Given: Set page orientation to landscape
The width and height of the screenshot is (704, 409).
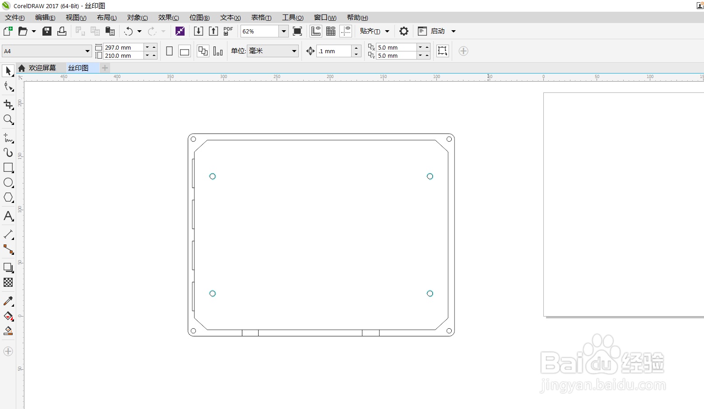Looking at the screenshot, I should pos(185,51).
